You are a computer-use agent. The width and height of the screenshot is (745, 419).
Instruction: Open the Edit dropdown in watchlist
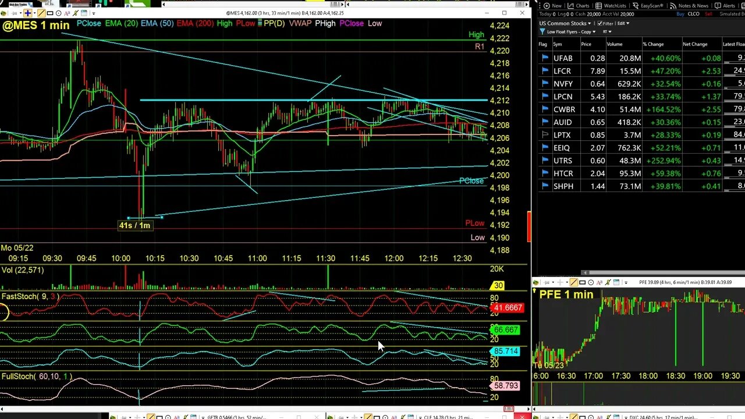click(x=623, y=23)
